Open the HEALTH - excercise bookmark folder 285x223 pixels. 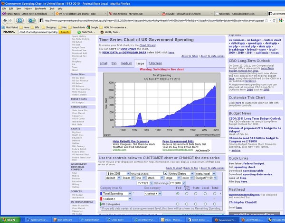114,27
